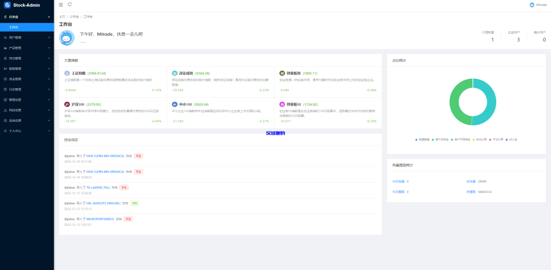The height and width of the screenshot is (270, 551).
Task: Click the robot avatar next to greeting
Action: coord(67,38)
